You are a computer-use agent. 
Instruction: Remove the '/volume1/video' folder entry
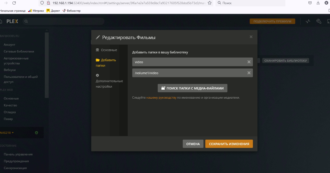click(249, 73)
